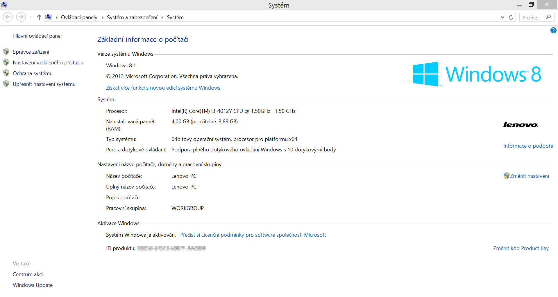
Task: Click the shield icon next to Změnit nastavení
Action: (x=506, y=175)
